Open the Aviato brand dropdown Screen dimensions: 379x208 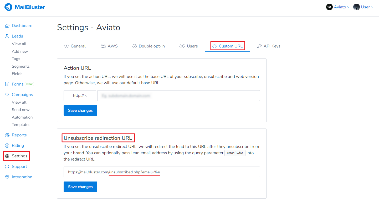338,7
